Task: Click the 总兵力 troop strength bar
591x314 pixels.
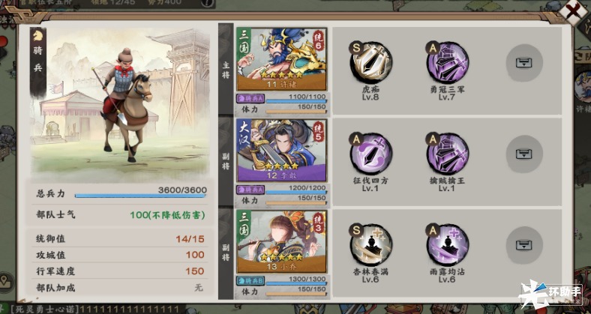Action: tap(140, 196)
